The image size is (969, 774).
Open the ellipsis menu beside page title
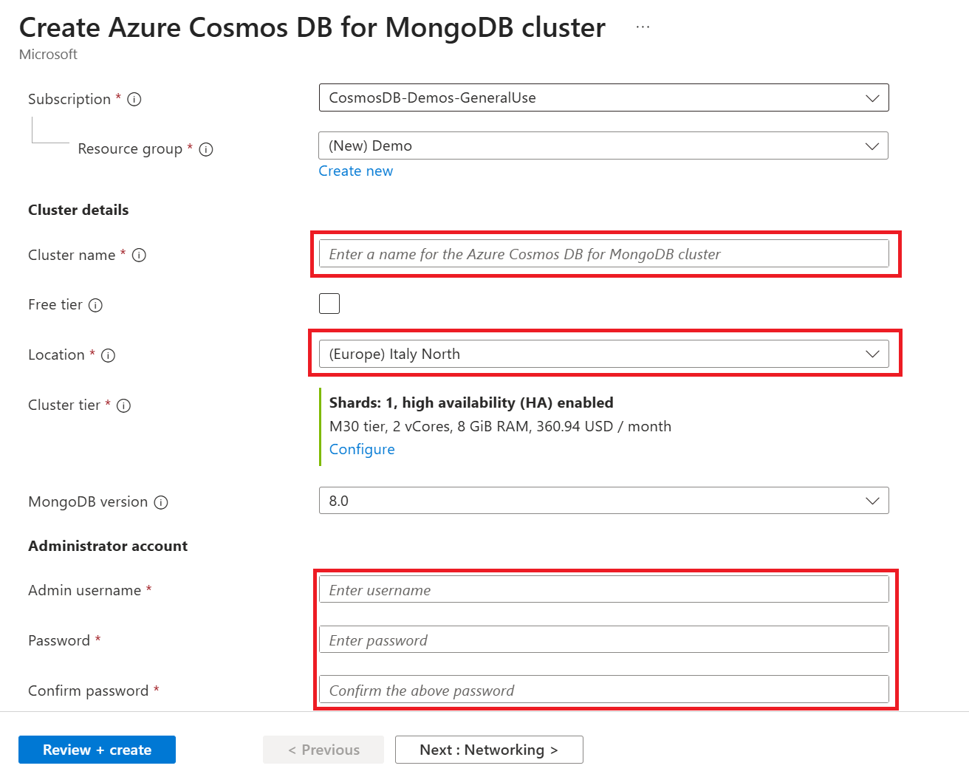point(643,27)
